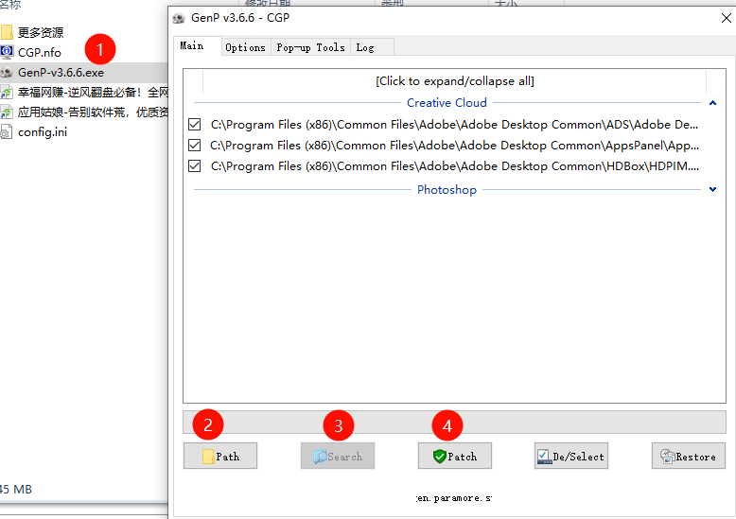Uncheck the AppsPanel\App... path checkbox
Image resolution: width=736 pixels, height=519 pixels.
[194, 145]
